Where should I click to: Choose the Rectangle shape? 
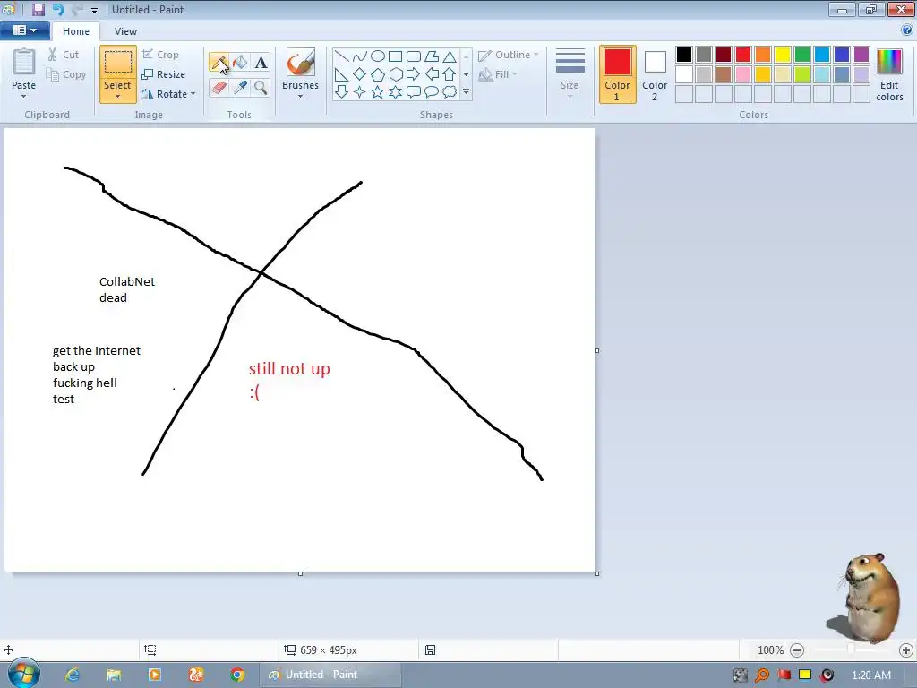(395, 56)
